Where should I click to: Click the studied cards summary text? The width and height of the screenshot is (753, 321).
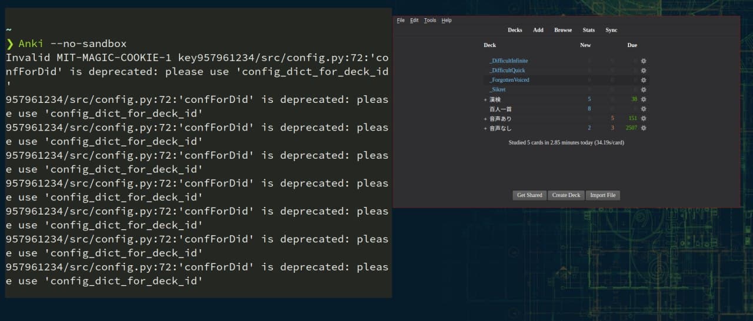coord(566,142)
